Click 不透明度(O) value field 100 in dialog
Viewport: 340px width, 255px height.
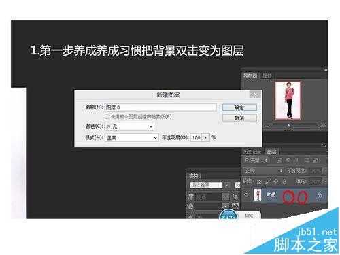coord(197,137)
